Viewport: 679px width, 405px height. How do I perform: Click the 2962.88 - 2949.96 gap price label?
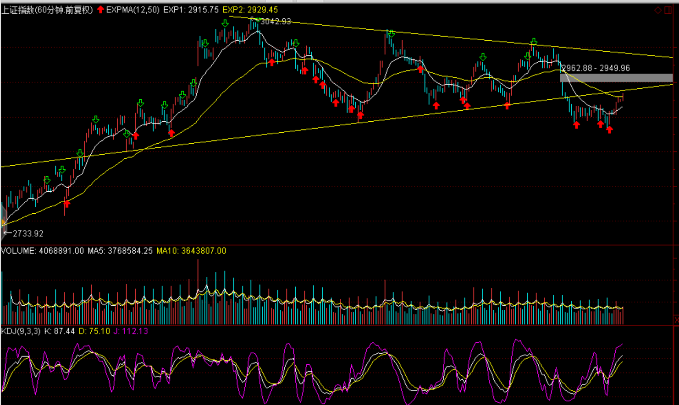[596, 68]
